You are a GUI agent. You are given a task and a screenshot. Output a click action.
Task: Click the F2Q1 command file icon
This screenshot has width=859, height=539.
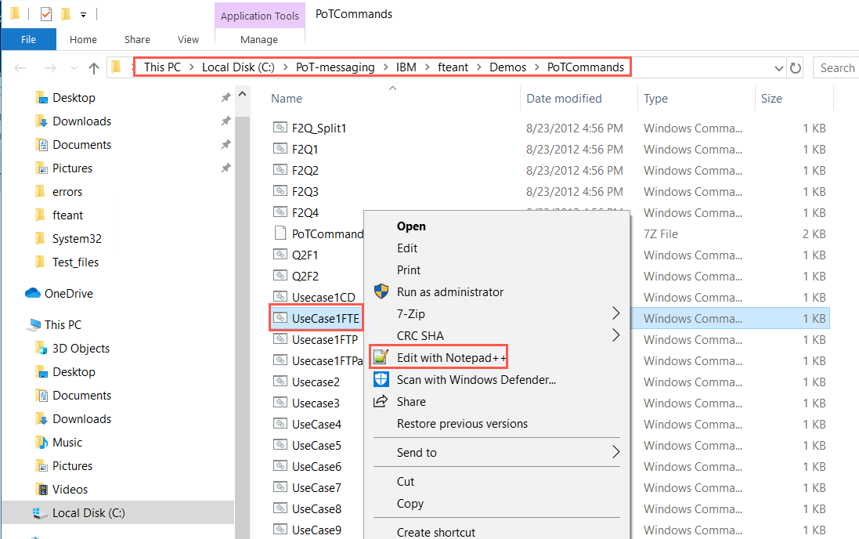[x=280, y=149]
